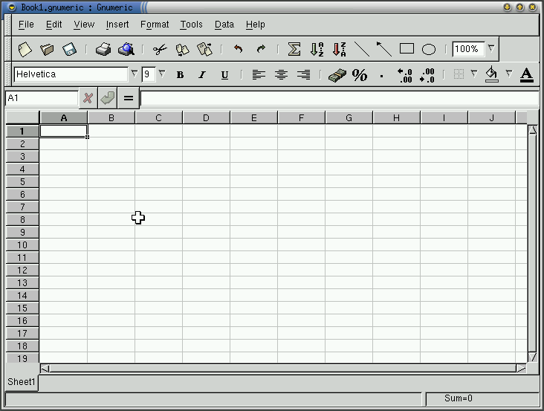Open the zoom 100% dropdown arrow
Screen dimensions: 544x411
pyautogui.click(x=491, y=48)
